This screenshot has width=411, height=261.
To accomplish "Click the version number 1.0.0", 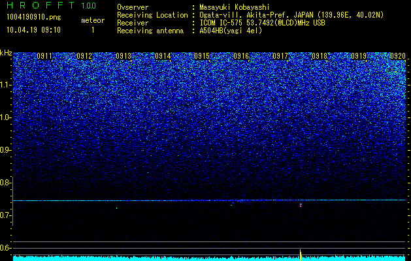I will (88, 5).
